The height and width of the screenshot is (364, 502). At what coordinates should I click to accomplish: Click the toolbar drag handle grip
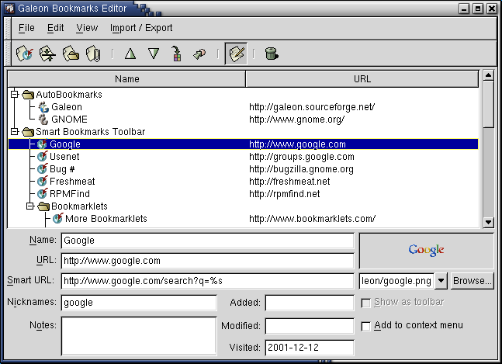point(8,53)
